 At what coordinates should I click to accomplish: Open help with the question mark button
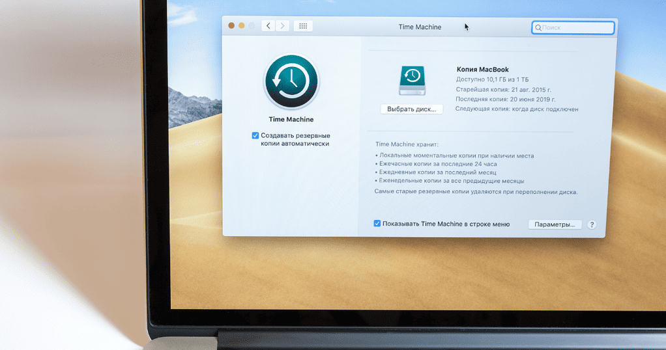[592, 224]
